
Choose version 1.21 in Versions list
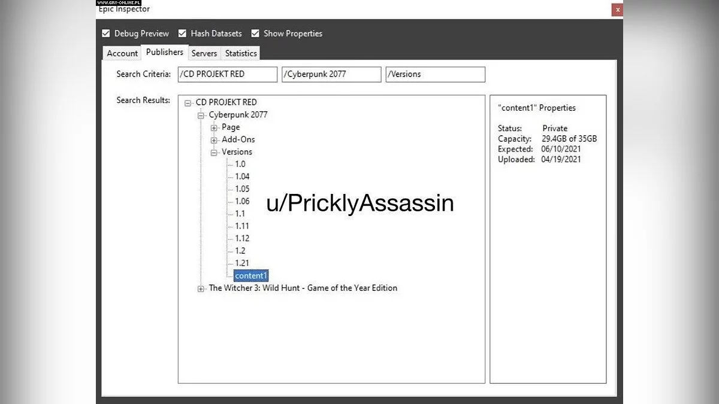tap(242, 263)
